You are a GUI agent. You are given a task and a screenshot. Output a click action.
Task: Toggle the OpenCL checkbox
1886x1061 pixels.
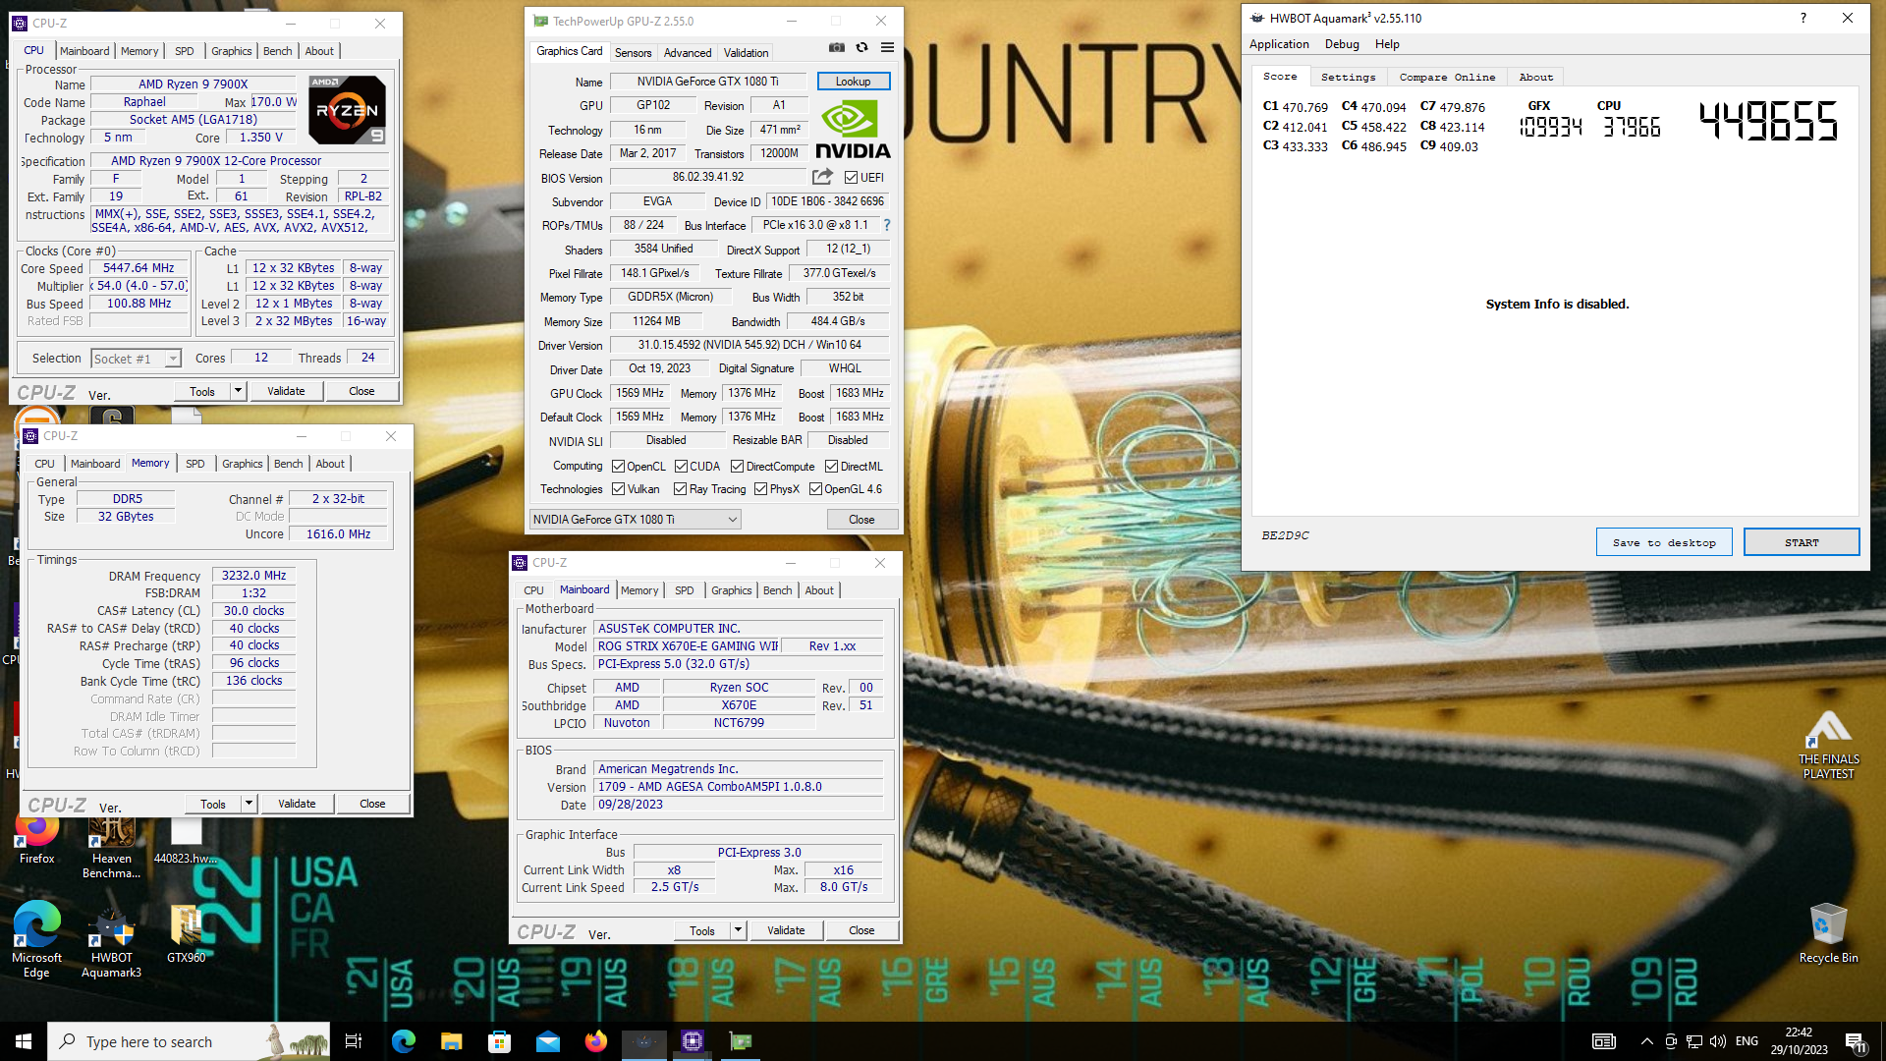pos(618,467)
